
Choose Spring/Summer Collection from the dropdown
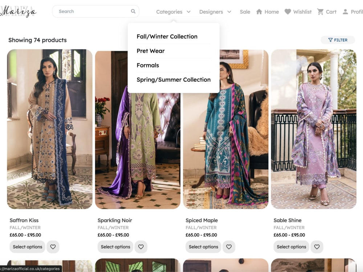pos(174,79)
